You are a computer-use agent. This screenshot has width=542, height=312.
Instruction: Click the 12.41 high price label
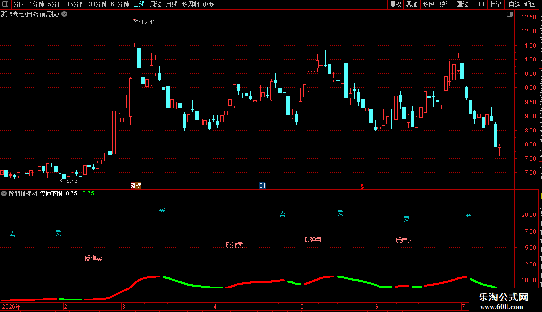click(148, 22)
